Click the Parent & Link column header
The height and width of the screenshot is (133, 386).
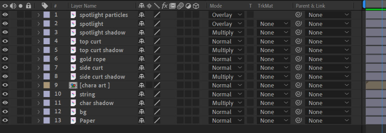pyautogui.click(x=310, y=6)
